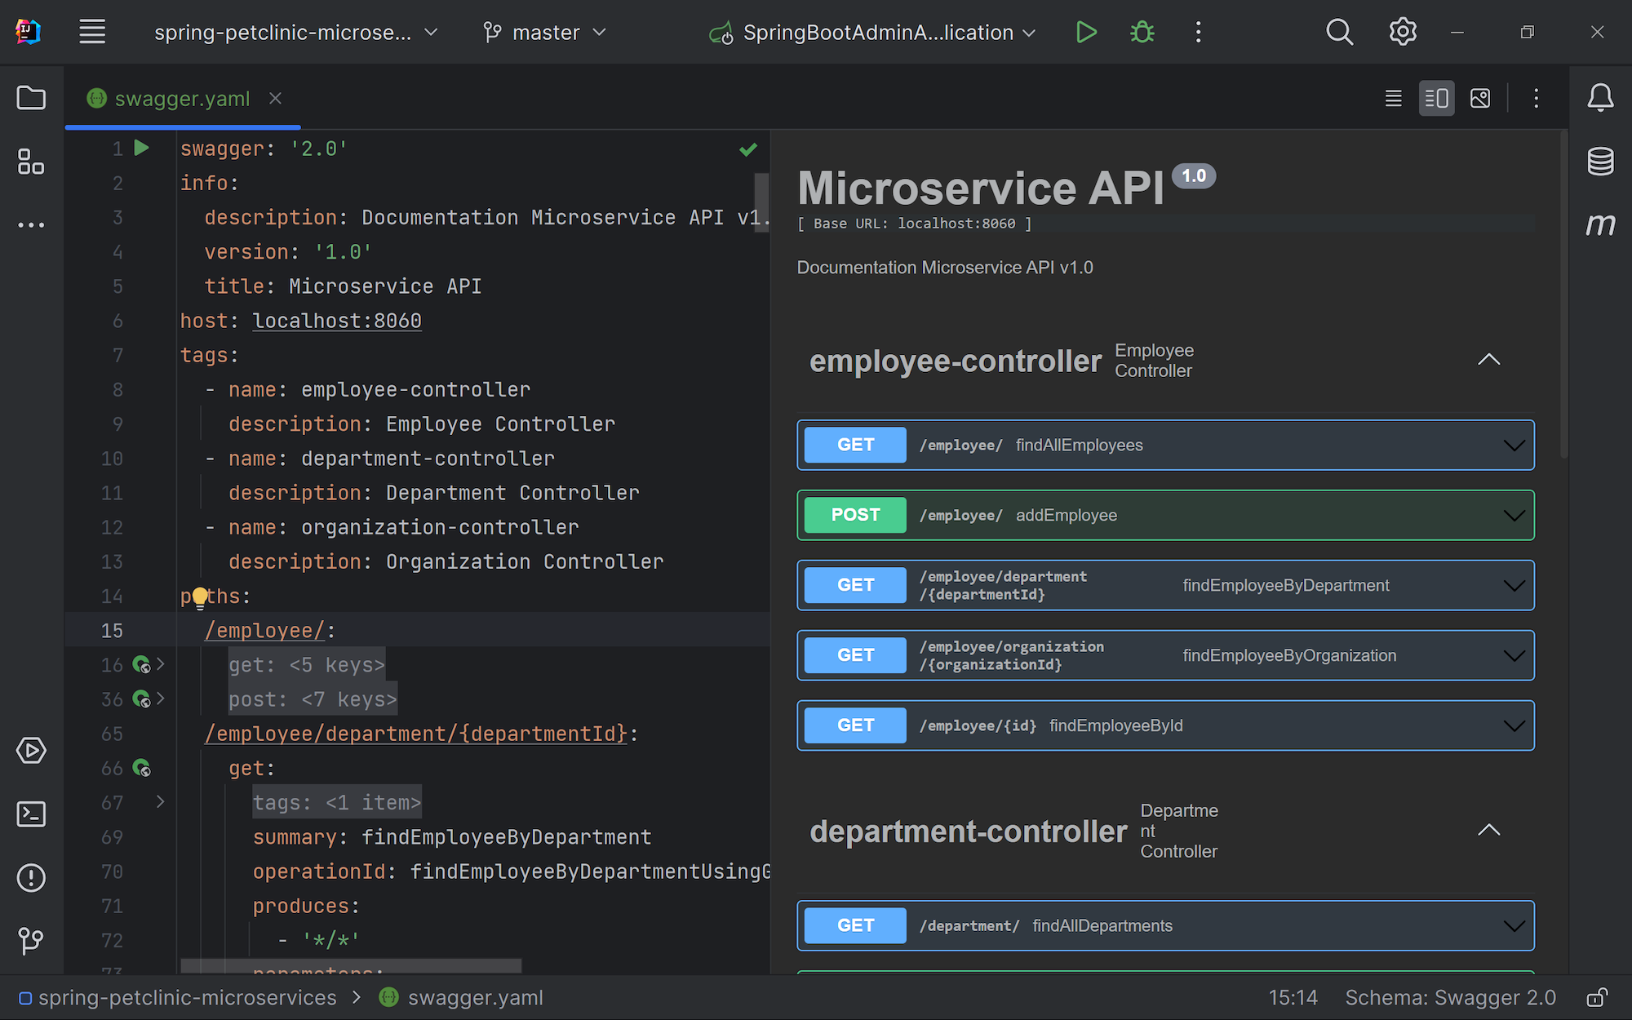Open the main hamburger menu

click(x=92, y=33)
